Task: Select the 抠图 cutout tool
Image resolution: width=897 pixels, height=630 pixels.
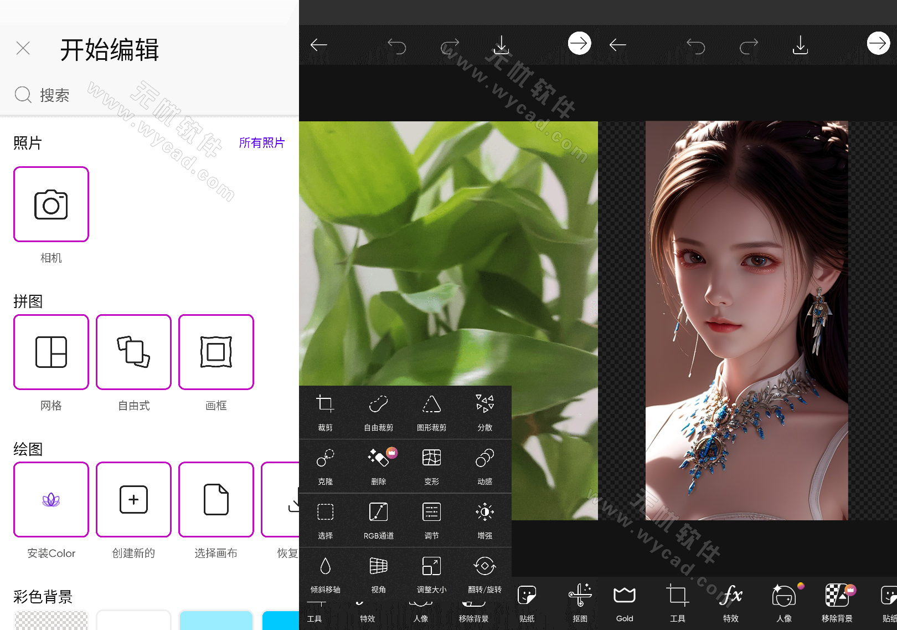Action: coord(579,603)
